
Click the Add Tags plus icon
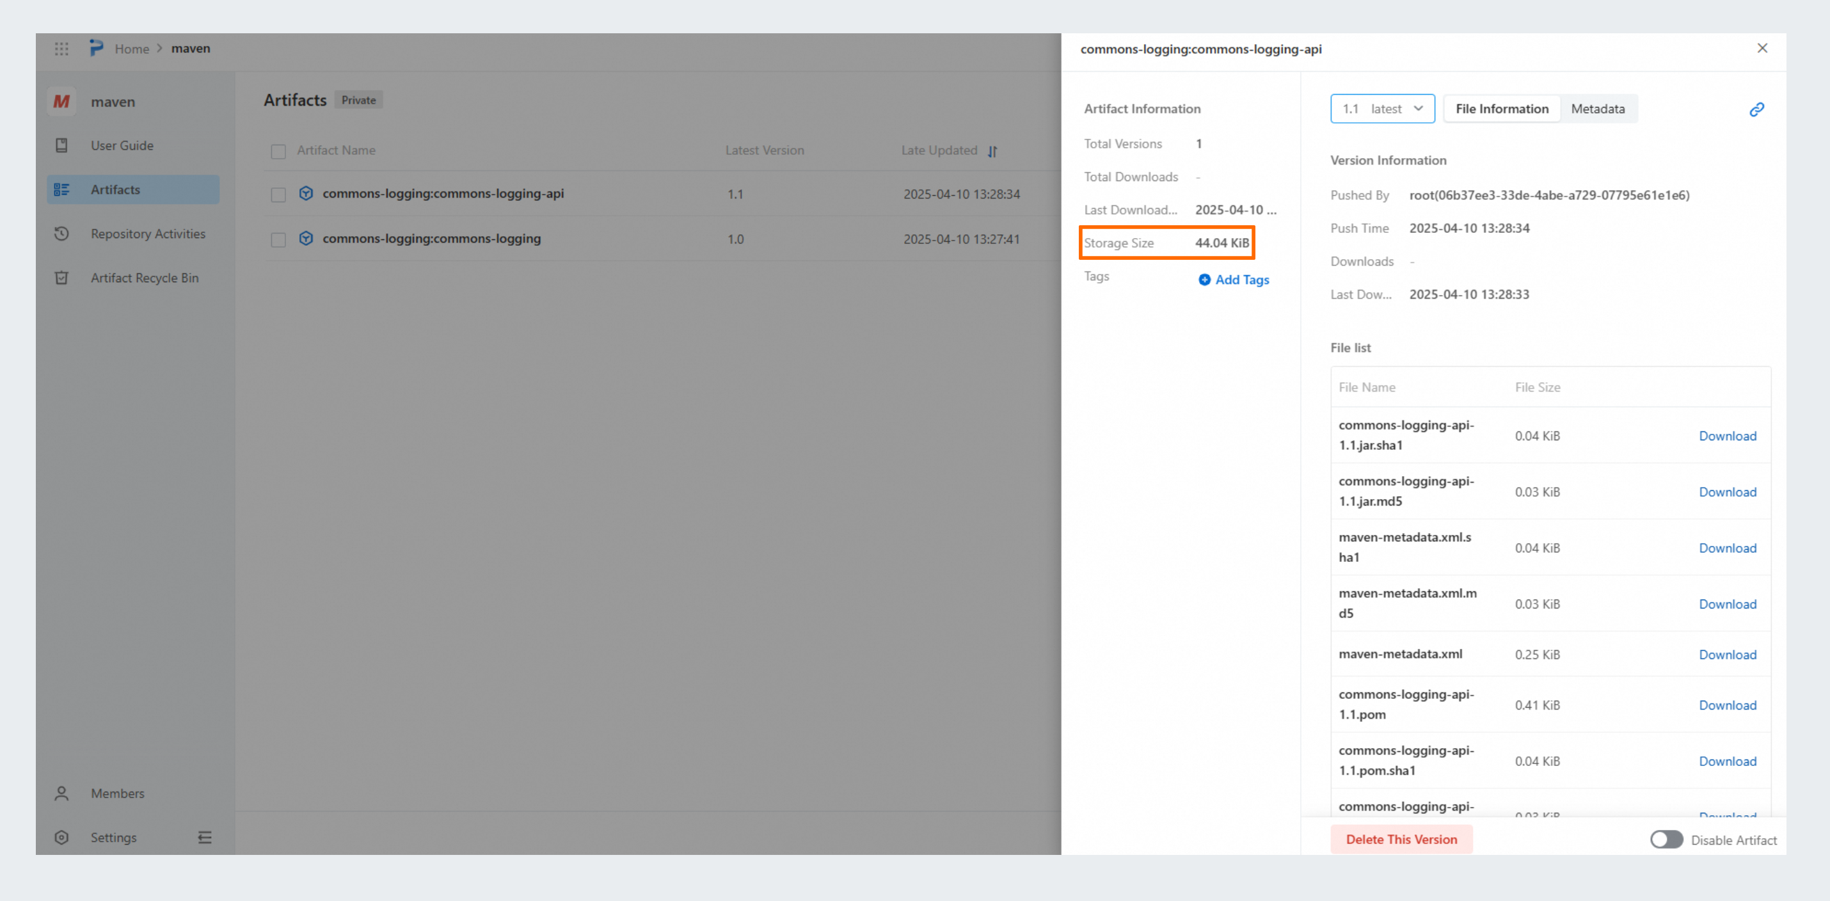pos(1204,280)
